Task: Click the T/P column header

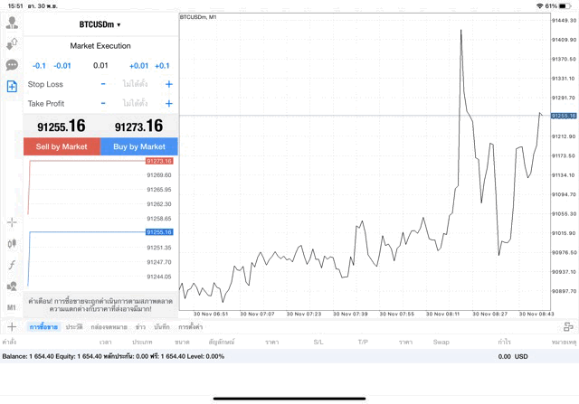Action: pos(363,342)
